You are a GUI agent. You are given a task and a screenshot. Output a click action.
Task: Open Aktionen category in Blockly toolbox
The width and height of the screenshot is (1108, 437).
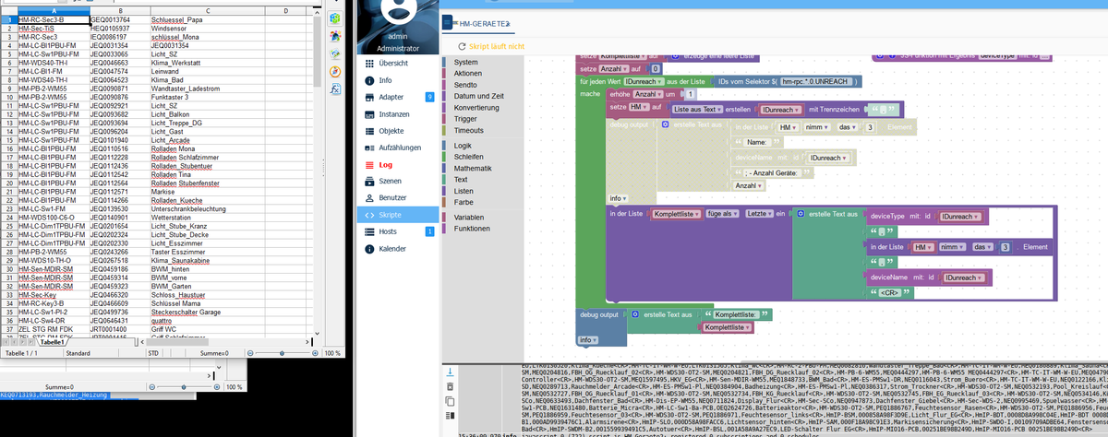click(467, 73)
